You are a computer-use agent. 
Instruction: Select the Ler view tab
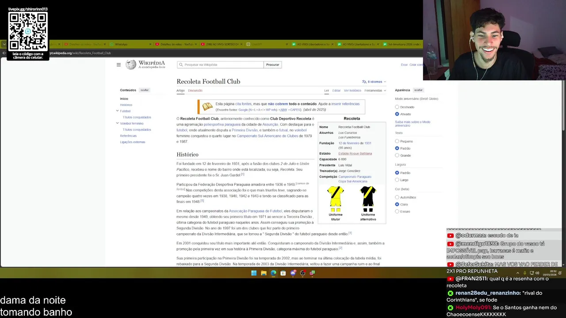(326, 91)
